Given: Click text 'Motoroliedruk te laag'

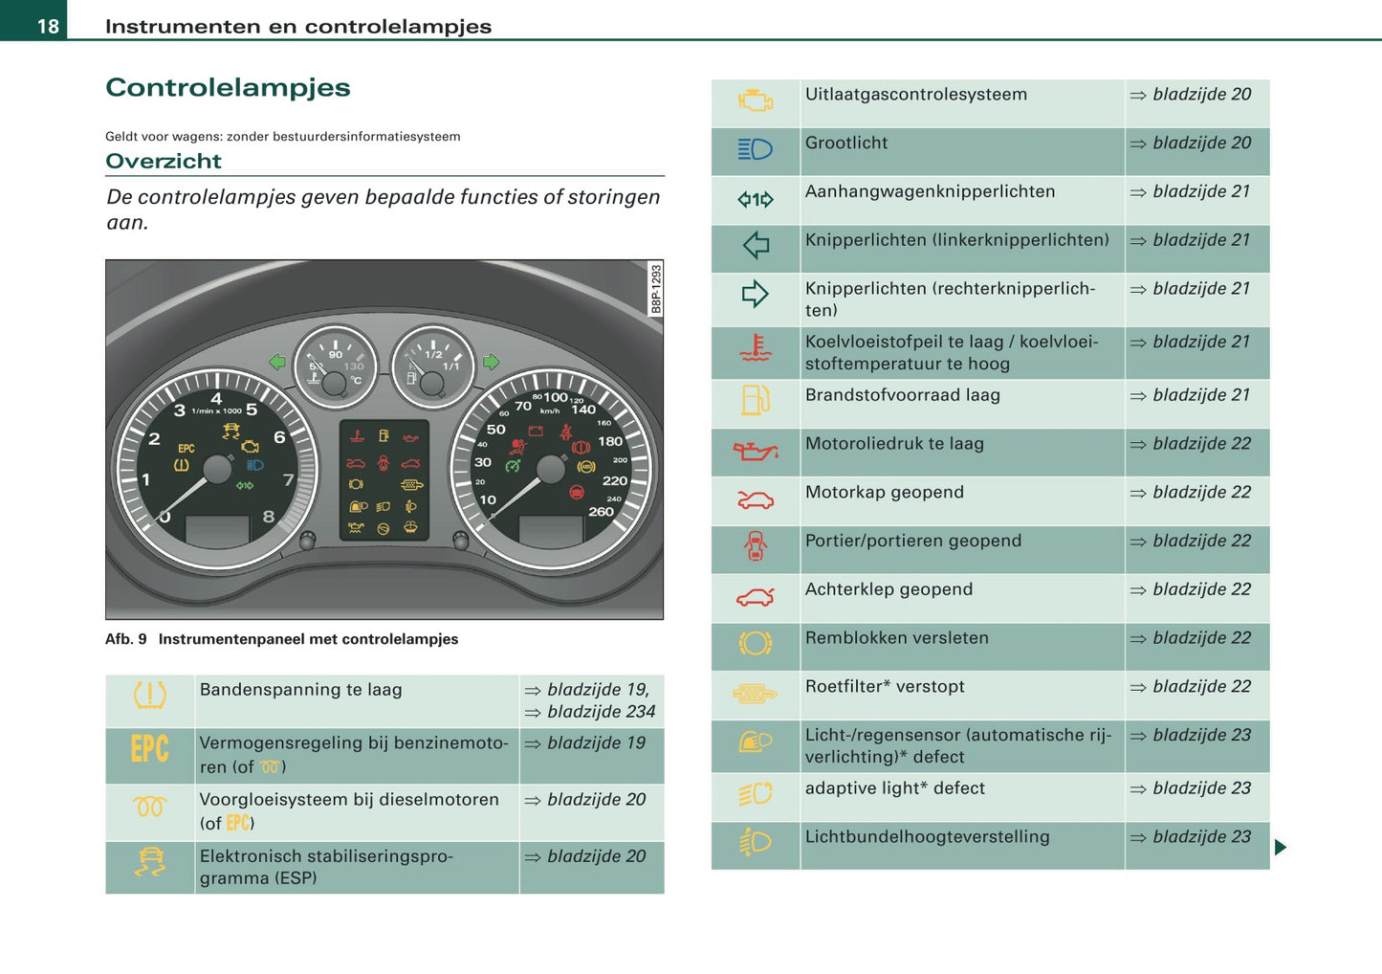Looking at the screenshot, I should (894, 444).
